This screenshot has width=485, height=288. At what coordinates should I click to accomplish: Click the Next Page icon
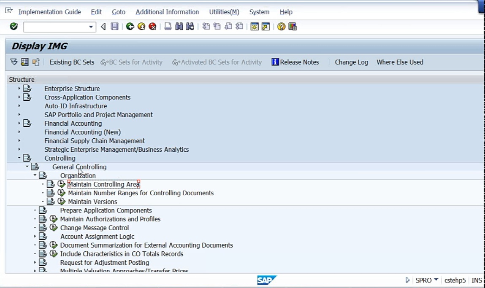pyautogui.click(x=228, y=27)
